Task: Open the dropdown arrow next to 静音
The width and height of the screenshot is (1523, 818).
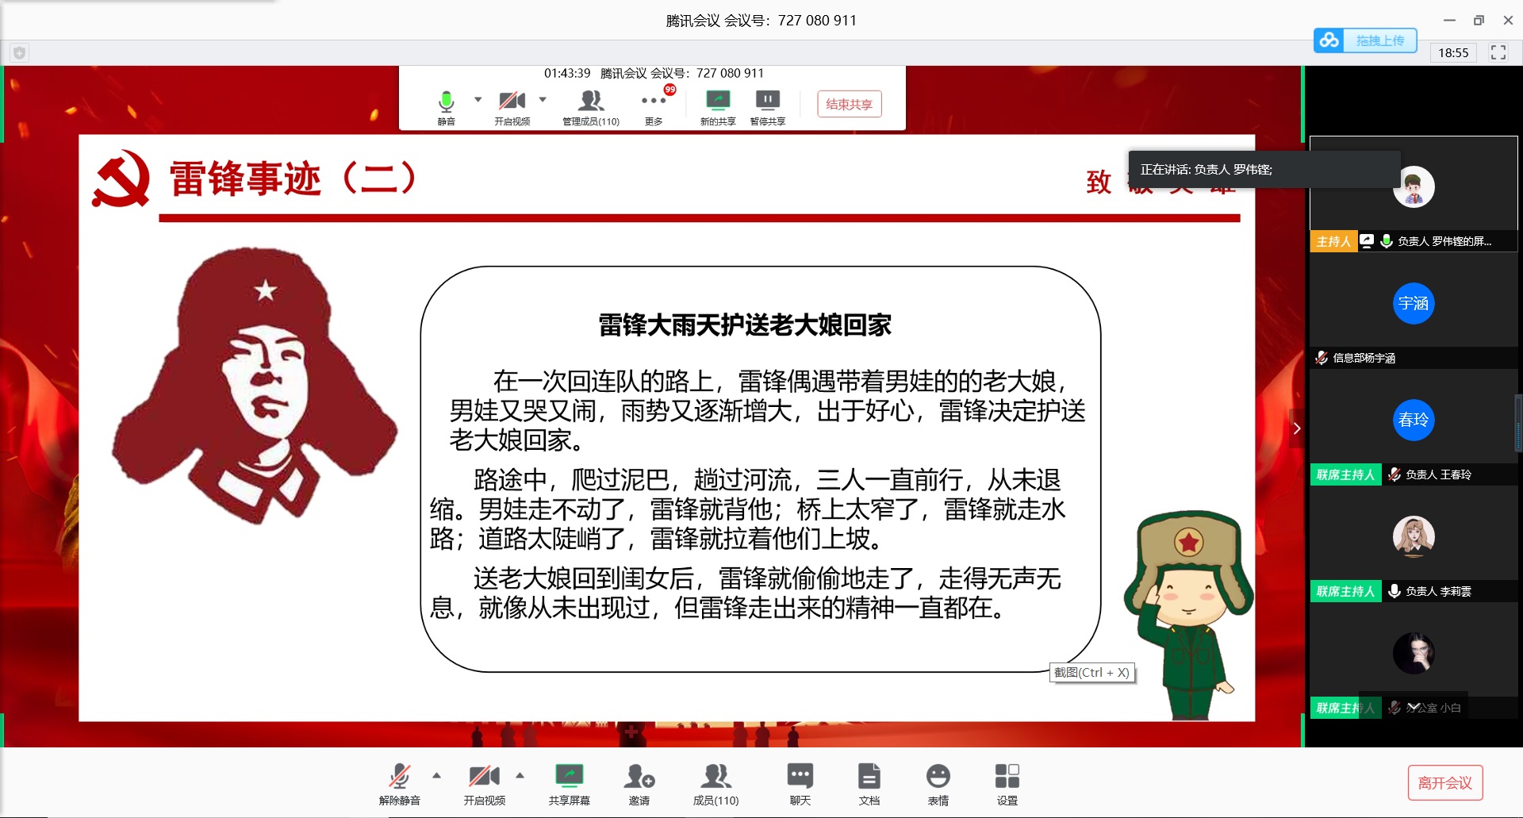Action: (478, 100)
